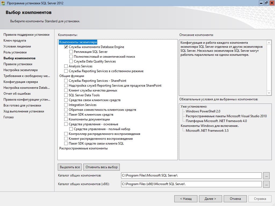Check Службы Reporting Services в собственном режиме
Image resolution: width=275 pixels, height=206 pixels.
pyautogui.click(x=66, y=71)
